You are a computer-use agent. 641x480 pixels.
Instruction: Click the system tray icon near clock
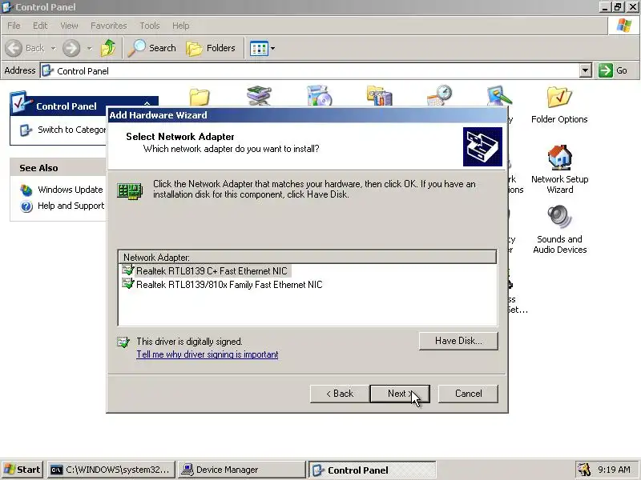coord(584,470)
